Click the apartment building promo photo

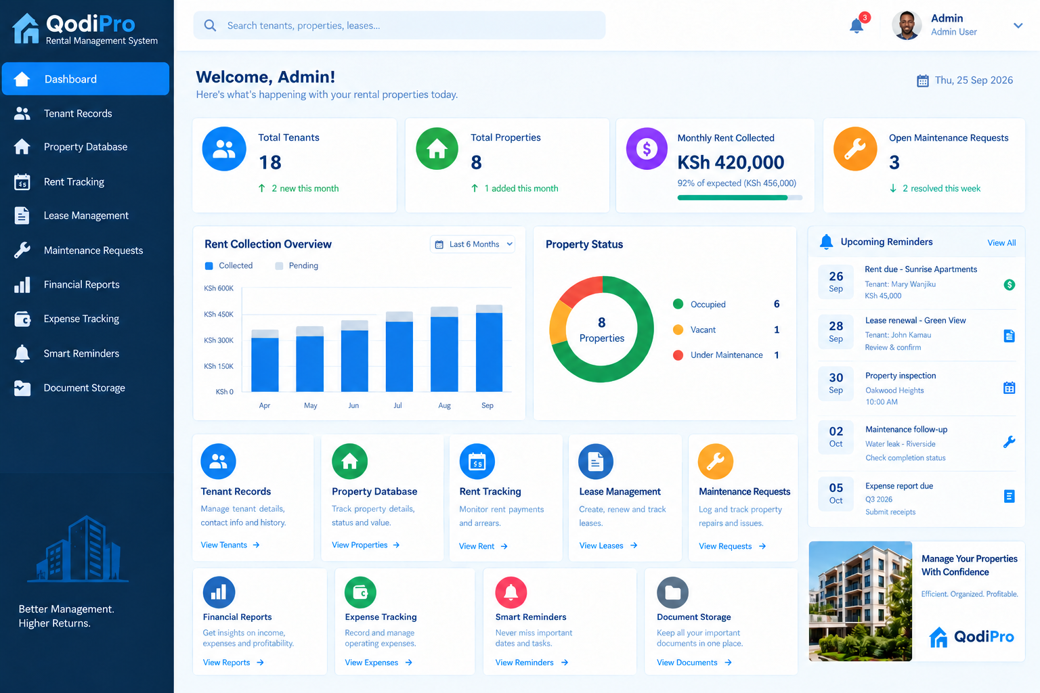tap(860, 601)
